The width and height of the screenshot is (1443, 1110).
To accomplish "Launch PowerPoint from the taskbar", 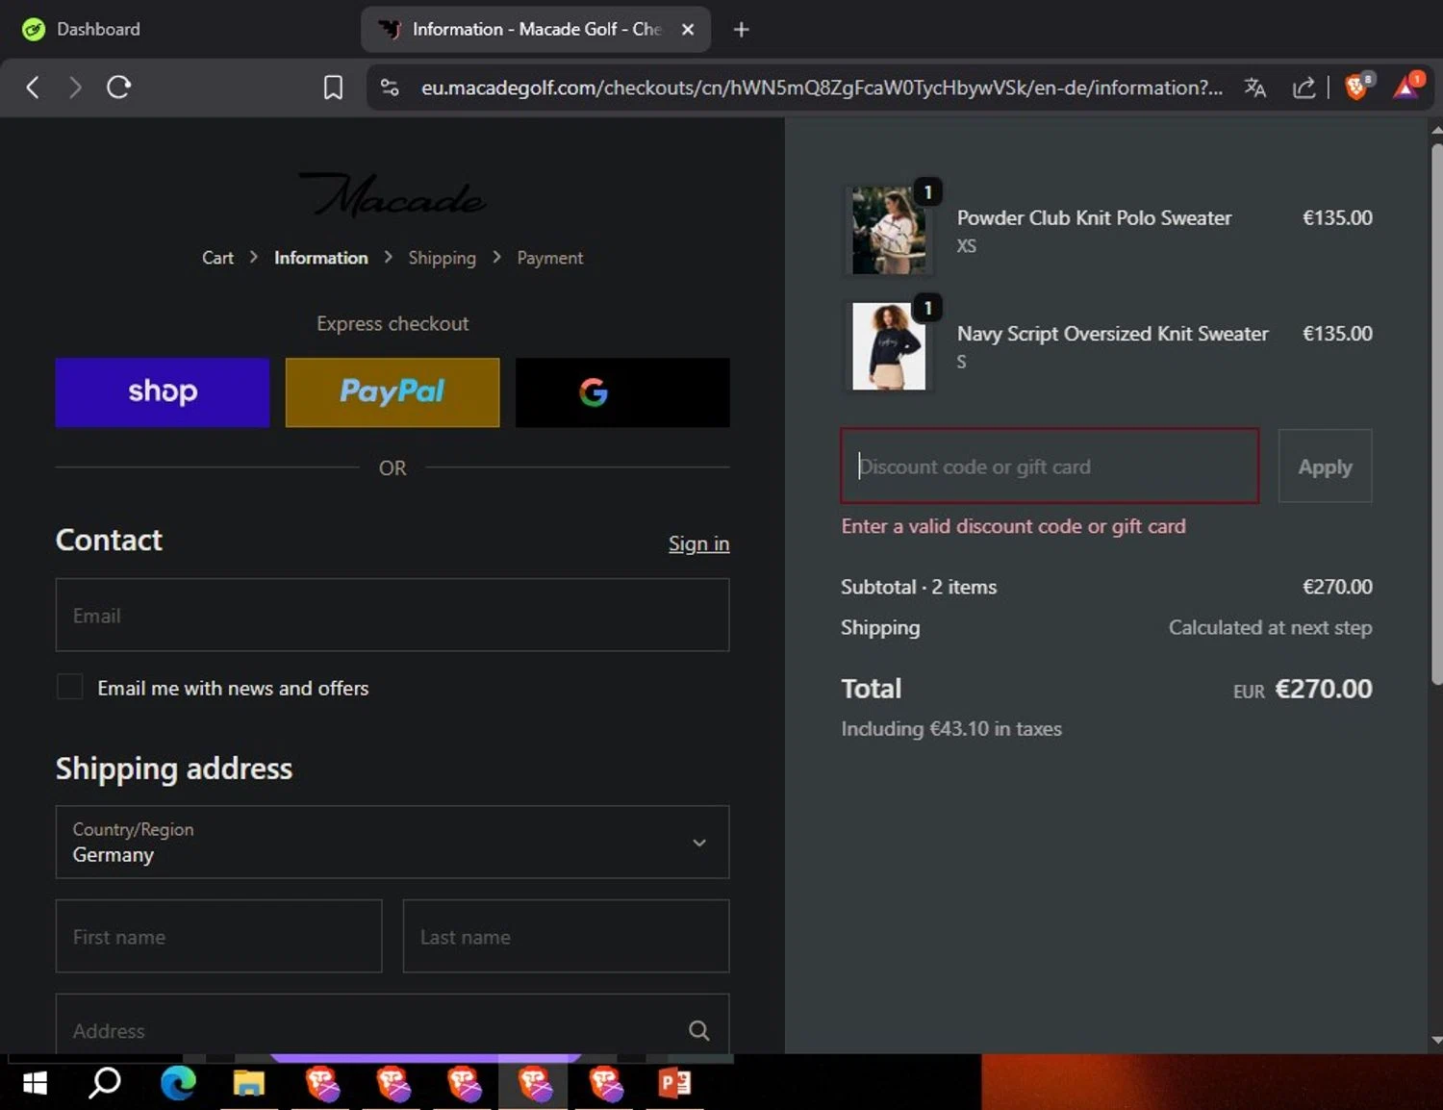I will [674, 1083].
